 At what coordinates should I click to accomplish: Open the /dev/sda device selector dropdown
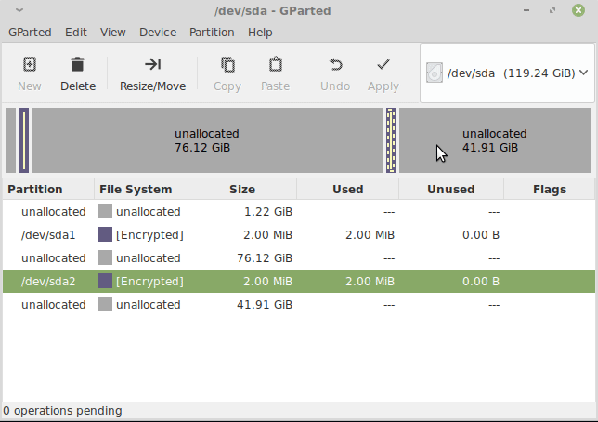[507, 73]
